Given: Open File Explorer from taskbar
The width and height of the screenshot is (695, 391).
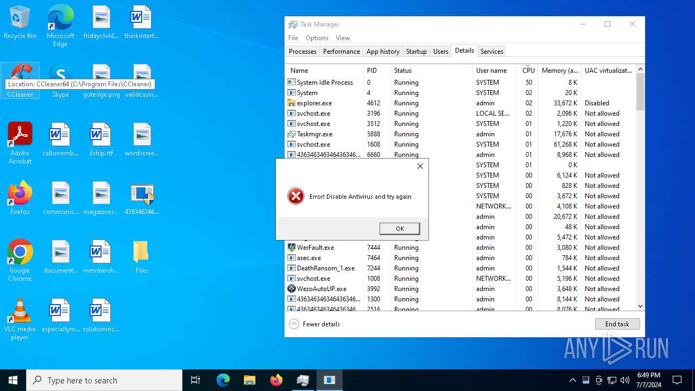Looking at the screenshot, I should (x=249, y=380).
